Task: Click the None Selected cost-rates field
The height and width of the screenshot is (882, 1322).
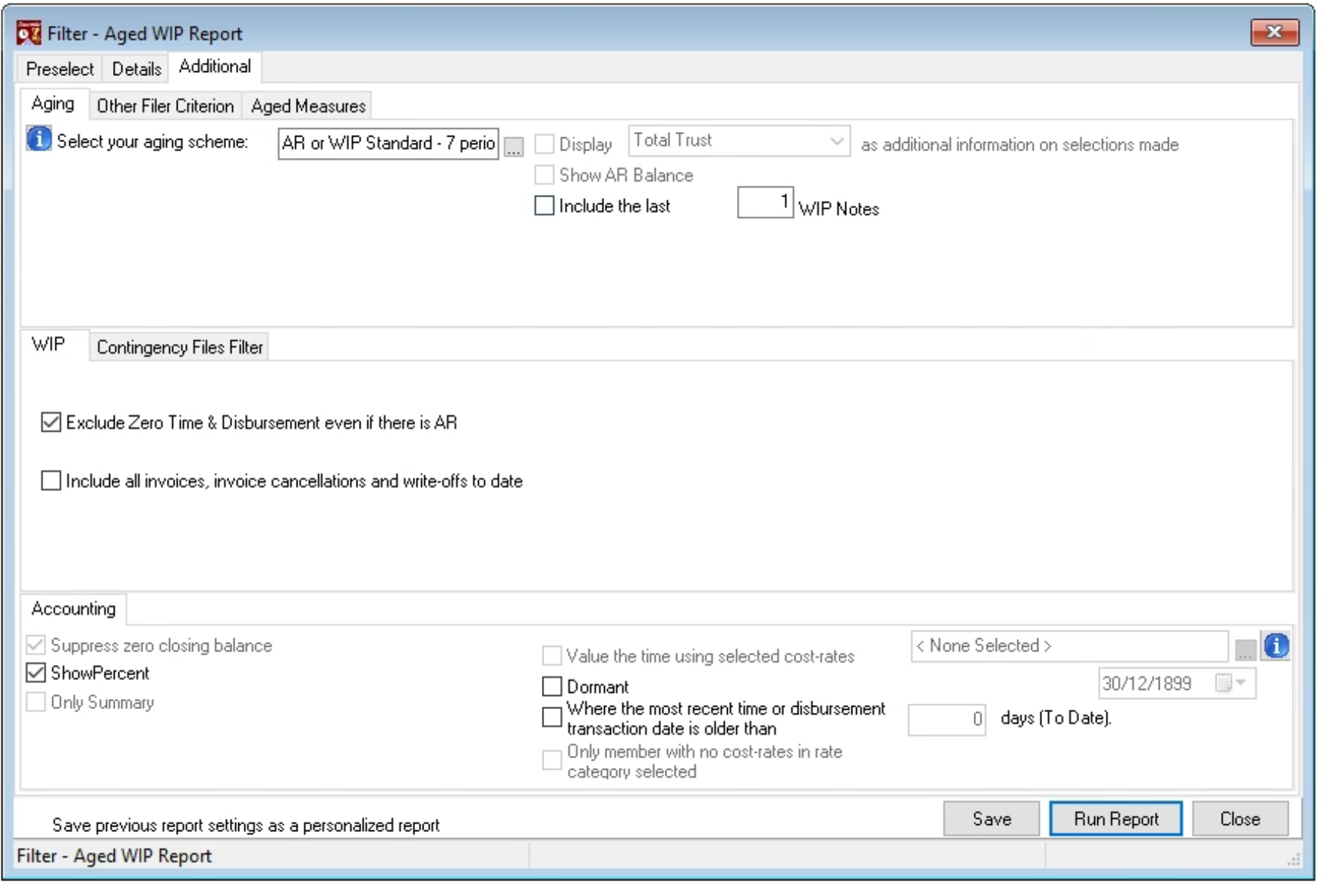Action: [1069, 646]
